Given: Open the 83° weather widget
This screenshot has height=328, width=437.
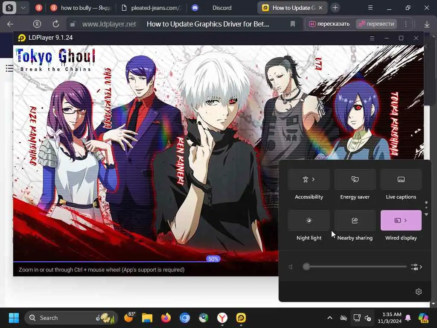Looking at the screenshot, I should [129, 318].
